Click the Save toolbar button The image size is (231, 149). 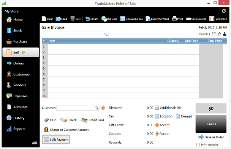pyautogui.click(x=76, y=19)
